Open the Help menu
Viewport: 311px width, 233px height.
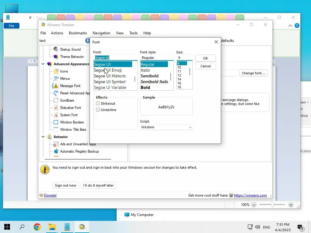pyautogui.click(x=147, y=33)
